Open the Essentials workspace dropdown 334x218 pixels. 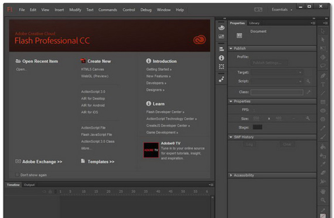[282, 9]
